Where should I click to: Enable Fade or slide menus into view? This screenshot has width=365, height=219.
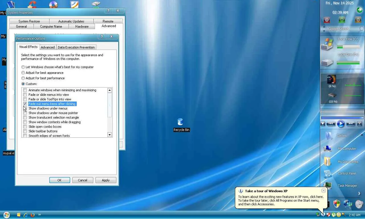(25, 95)
